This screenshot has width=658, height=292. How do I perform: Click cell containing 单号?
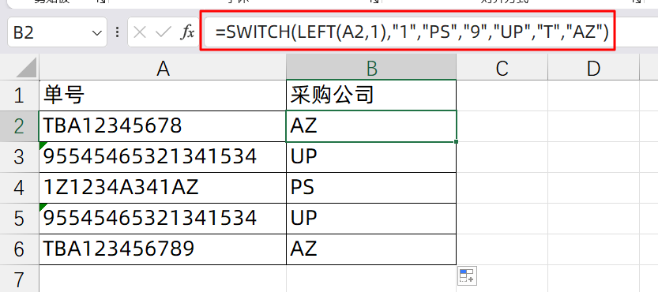coord(163,95)
